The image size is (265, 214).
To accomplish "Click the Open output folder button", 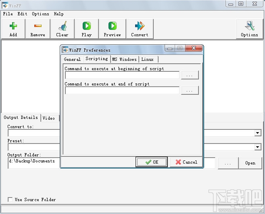I will click(250, 163).
